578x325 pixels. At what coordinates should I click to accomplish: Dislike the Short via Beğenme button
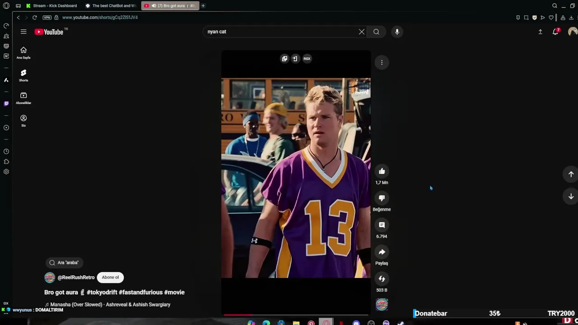pyautogui.click(x=382, y=198)
